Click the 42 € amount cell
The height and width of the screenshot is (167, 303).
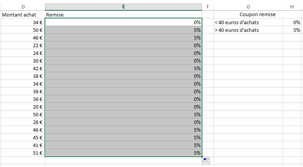pos(23,68)
